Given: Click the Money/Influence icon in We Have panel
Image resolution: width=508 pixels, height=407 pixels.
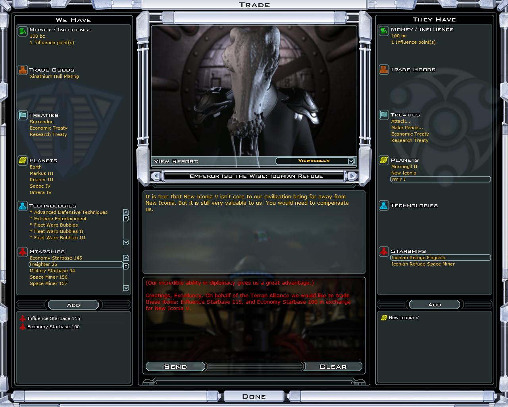Looking at the screenshot, I should click(x=22, y=32).
